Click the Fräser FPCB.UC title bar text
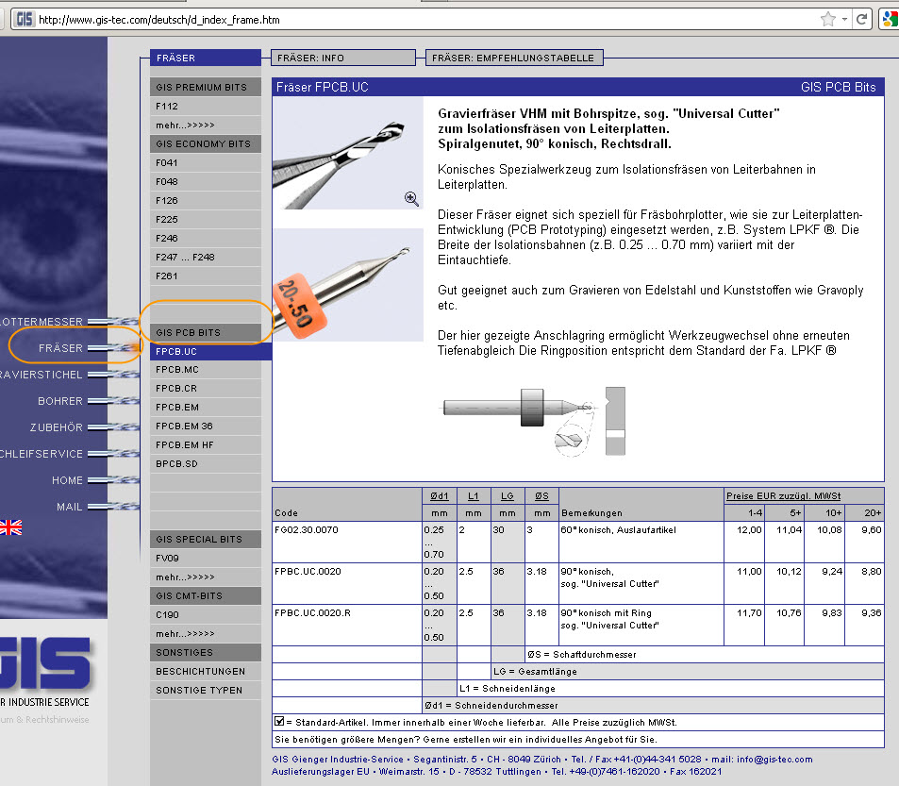 (x=323, y=87)
